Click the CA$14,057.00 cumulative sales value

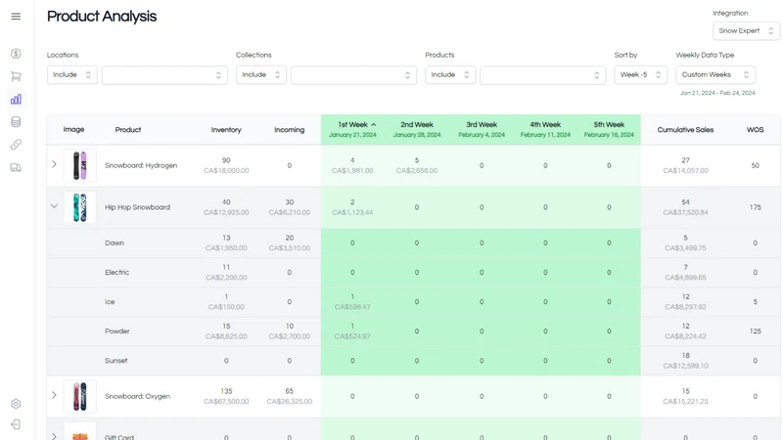pos(686,170)
